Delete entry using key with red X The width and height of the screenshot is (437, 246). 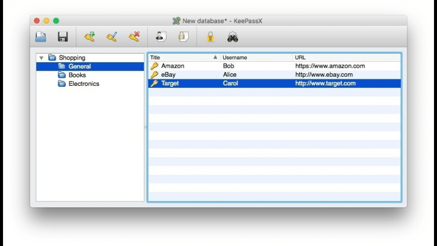[134, 37]
